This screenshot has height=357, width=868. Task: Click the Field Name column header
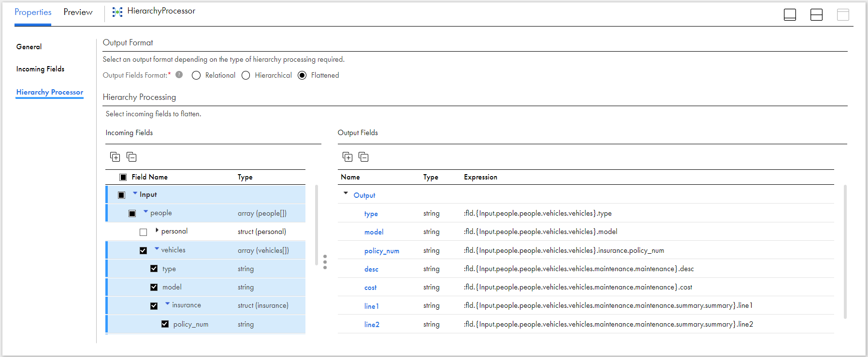tap(150, 177)
